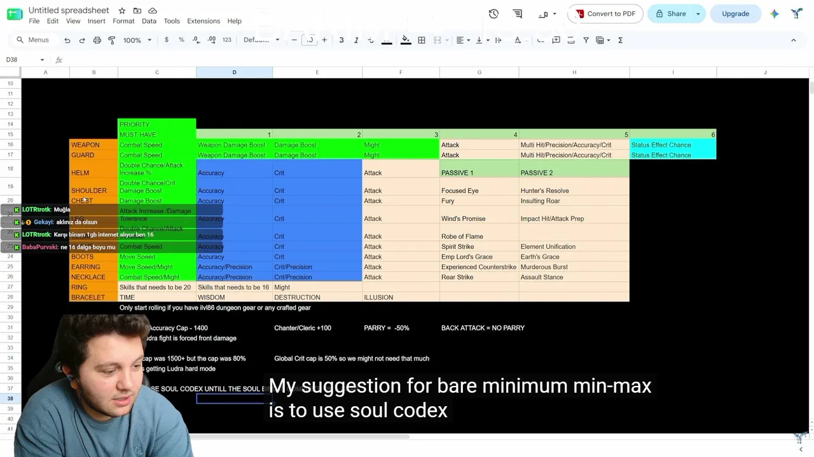Open fill color picker

pos(406,40)
